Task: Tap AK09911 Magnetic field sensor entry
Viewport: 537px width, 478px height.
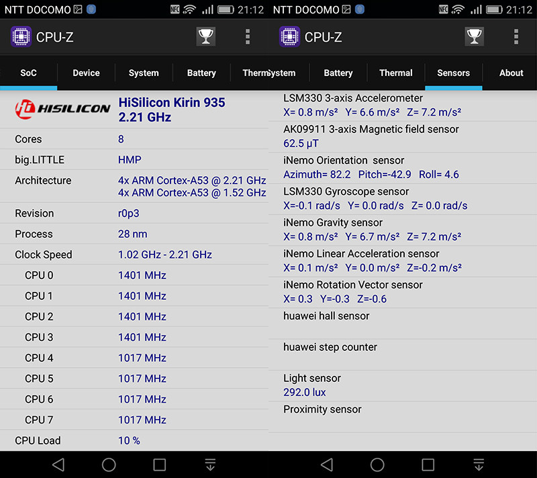Action: 403,136
